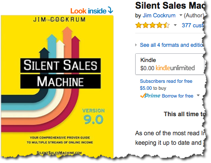The width and height of the screenshot is (211, 163).
Task: Expand the author name dropdown arrow
Action: pyautogui.click(x=181, y=15)
